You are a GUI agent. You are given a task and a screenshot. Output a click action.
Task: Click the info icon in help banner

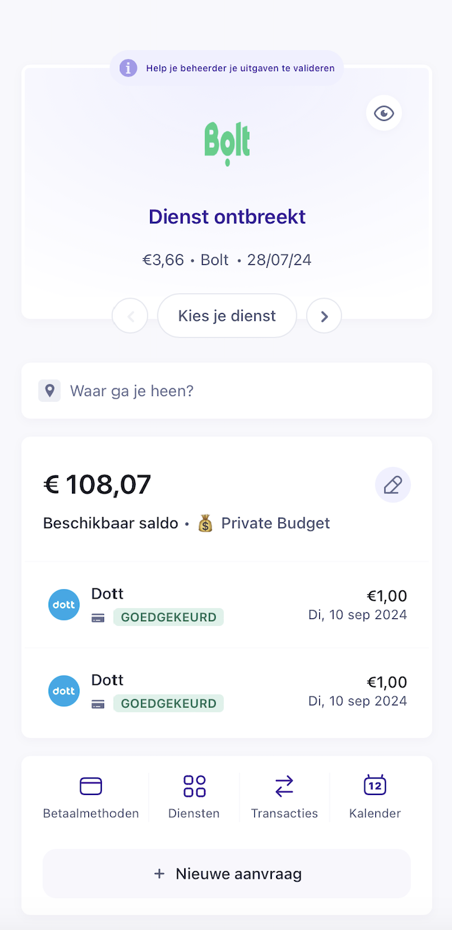128,68
